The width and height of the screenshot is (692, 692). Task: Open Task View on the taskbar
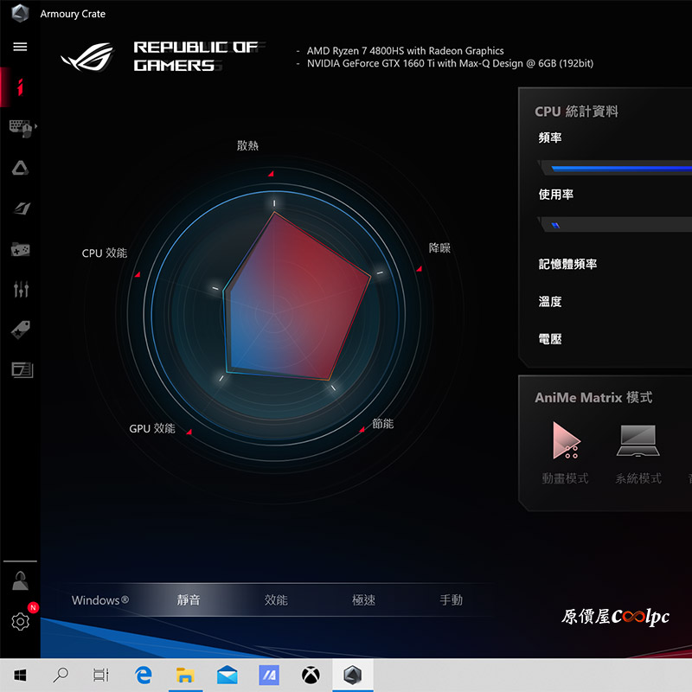tap(101, 675)
